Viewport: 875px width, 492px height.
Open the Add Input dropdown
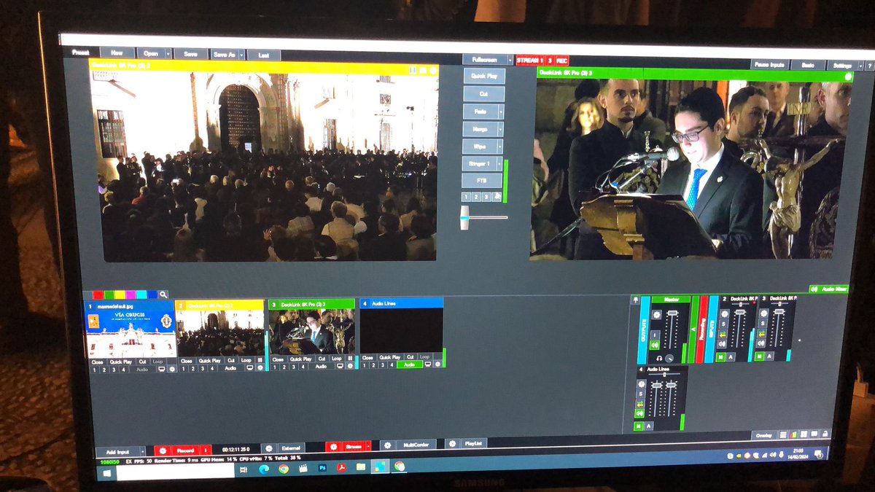pos(141,450)
